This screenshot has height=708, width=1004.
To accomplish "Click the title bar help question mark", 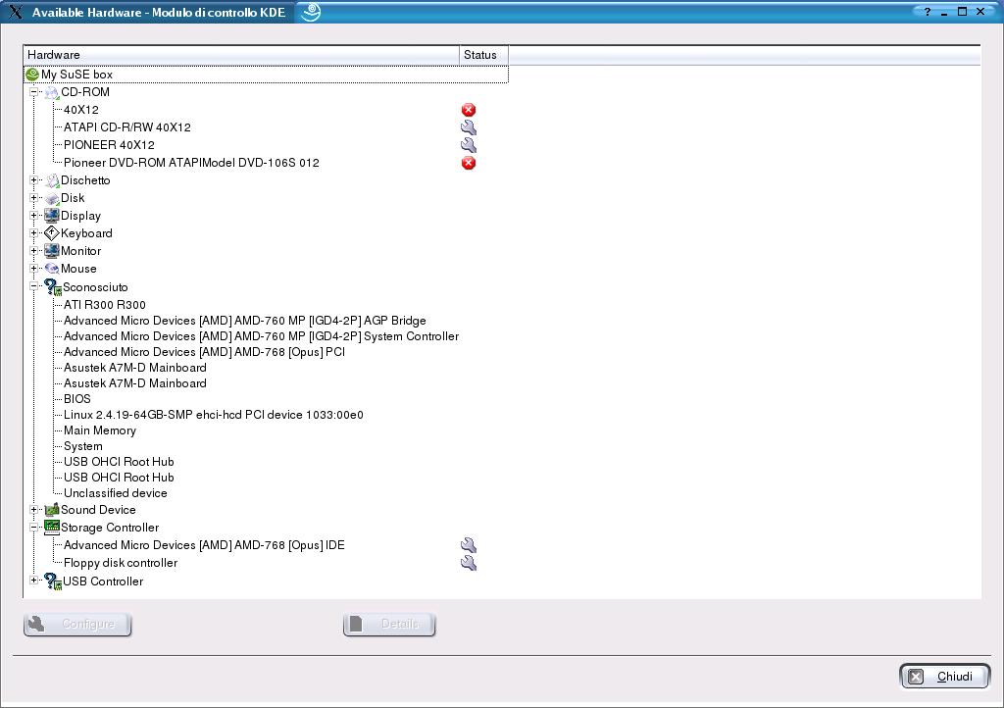I will [927, 12].
